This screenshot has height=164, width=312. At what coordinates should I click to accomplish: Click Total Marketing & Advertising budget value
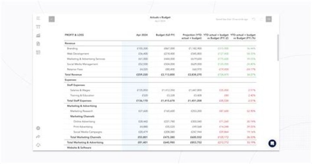click(x=169, y=142)
